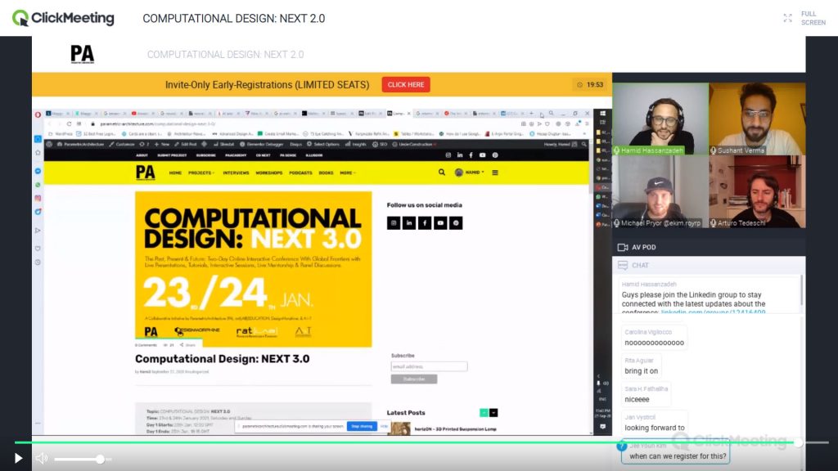Adjust the volume slider handle
This screenshot has width=838, height=471.
tap(100, 459)
